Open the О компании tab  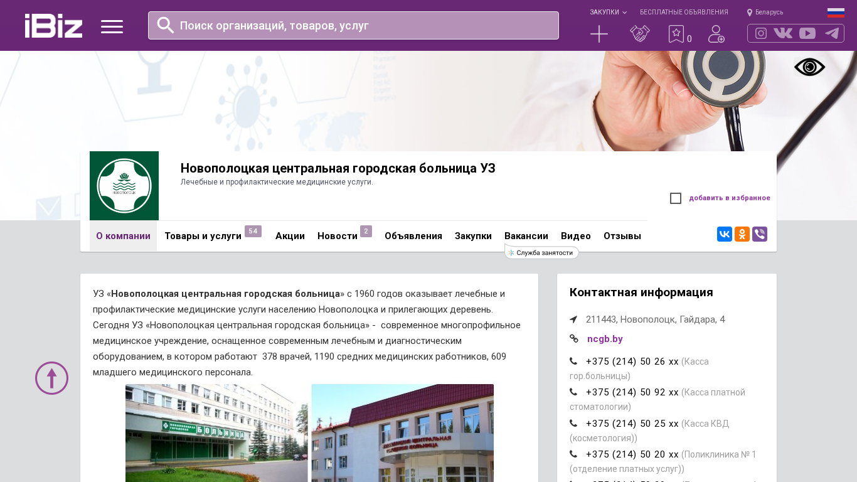coord(123,236)
